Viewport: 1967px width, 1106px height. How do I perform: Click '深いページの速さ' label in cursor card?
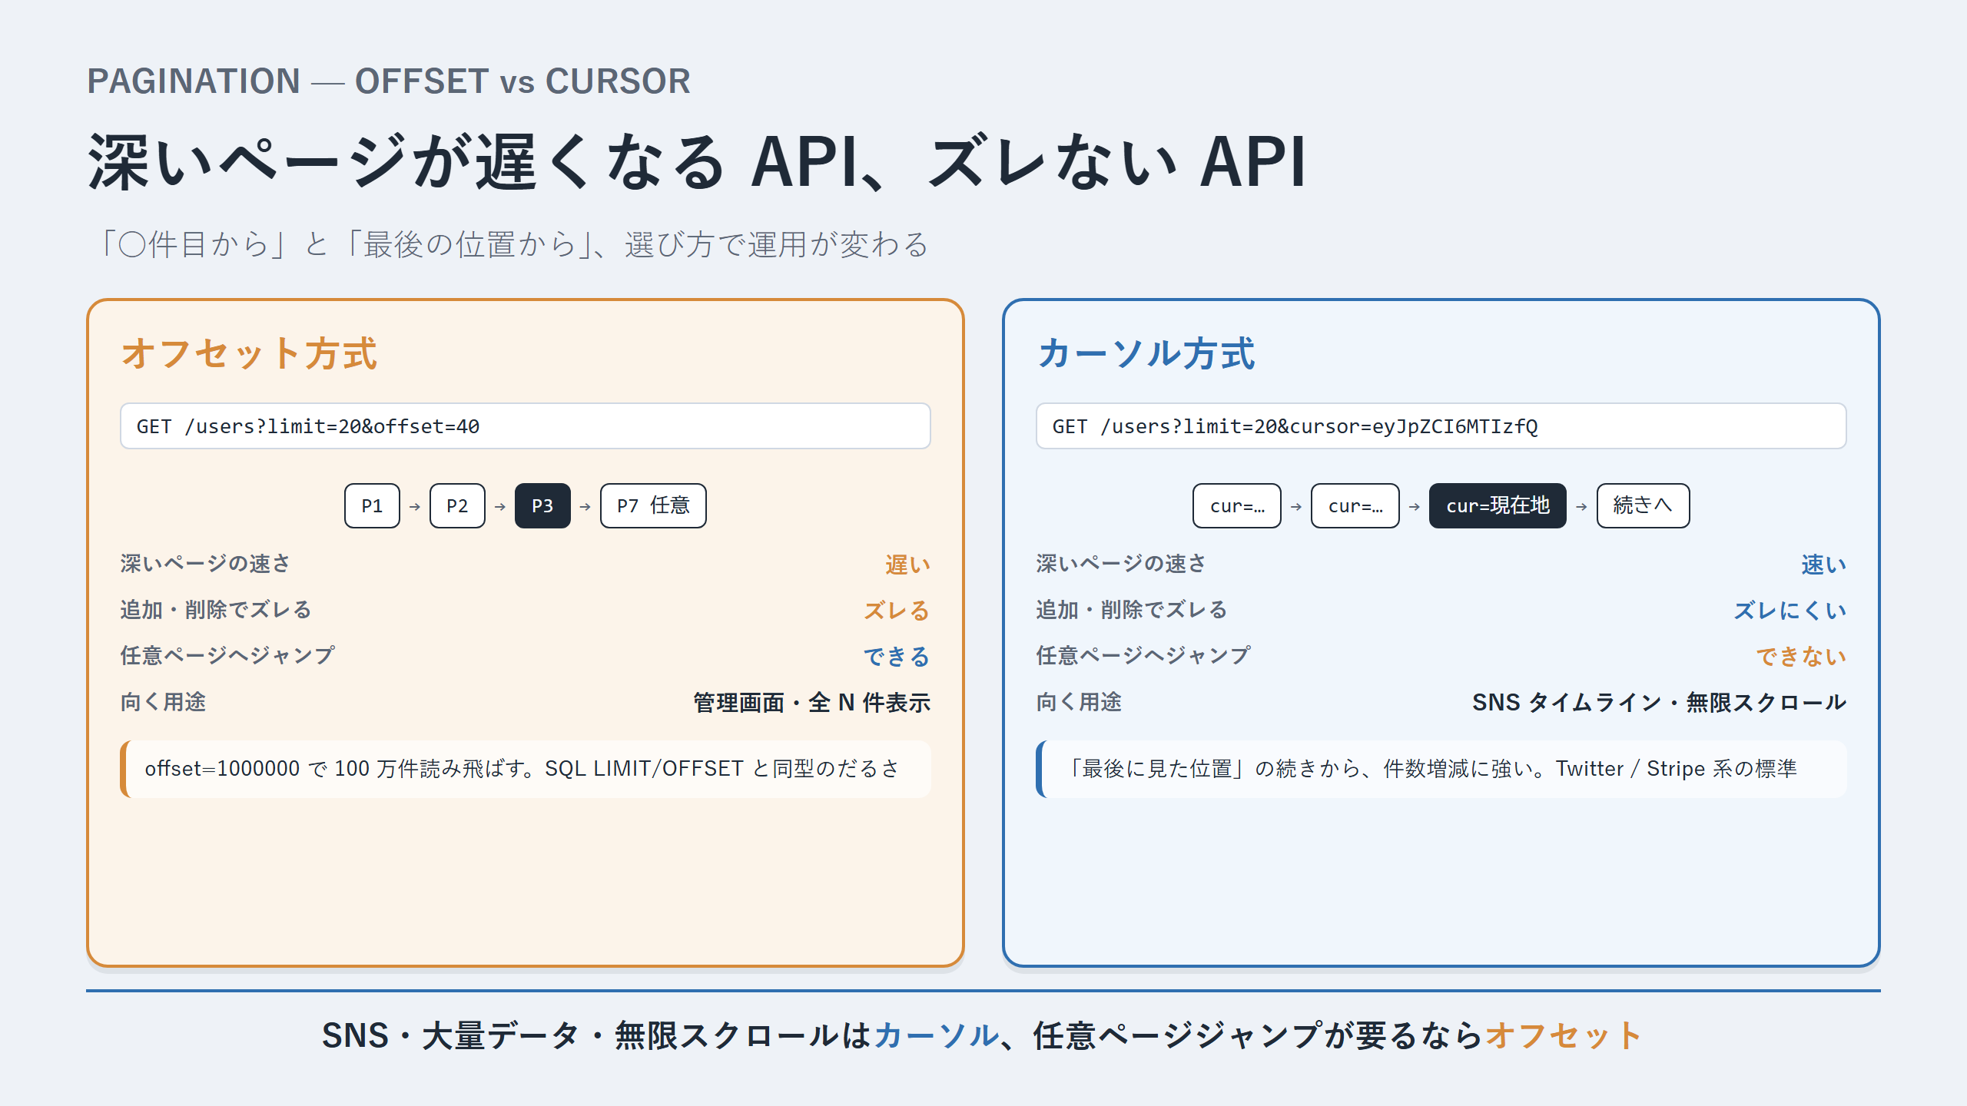1121,564
